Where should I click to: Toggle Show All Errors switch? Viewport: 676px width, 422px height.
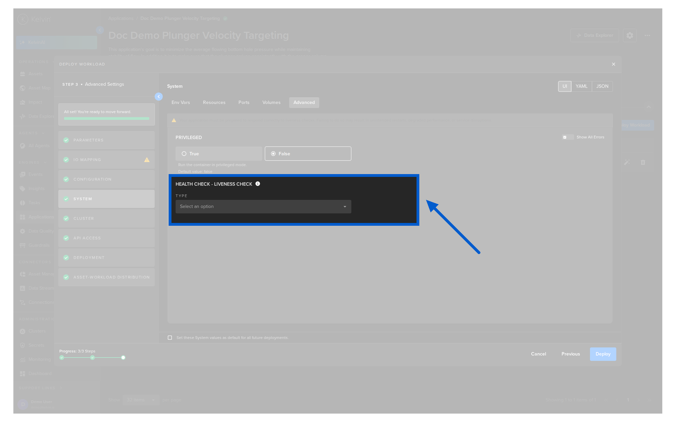pos(568,137)
